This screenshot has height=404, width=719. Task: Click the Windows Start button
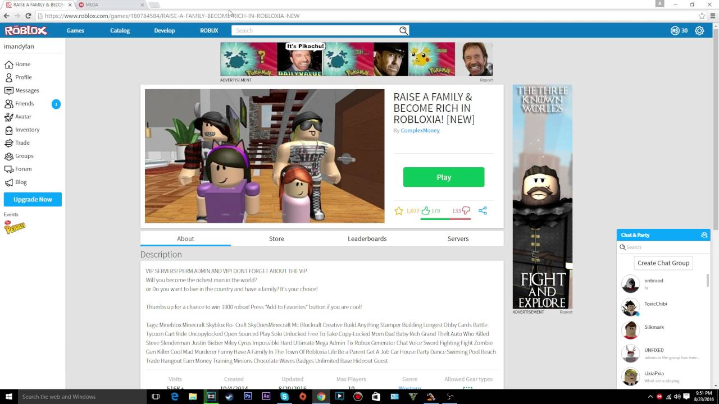[8, 396]
